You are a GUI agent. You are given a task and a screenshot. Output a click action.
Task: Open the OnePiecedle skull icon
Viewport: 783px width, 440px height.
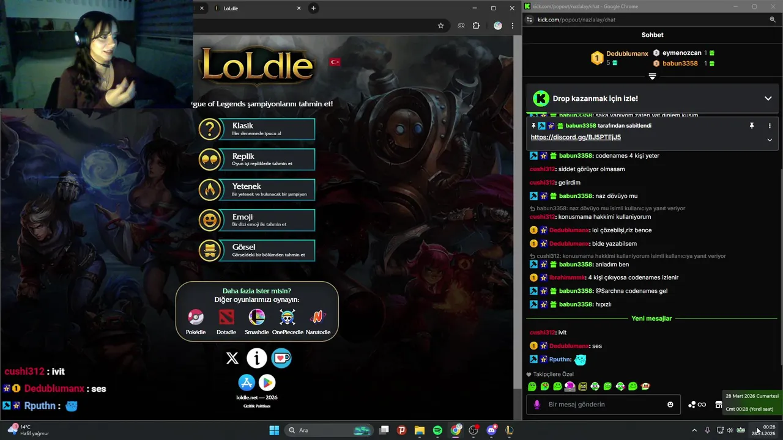[288, 317]
